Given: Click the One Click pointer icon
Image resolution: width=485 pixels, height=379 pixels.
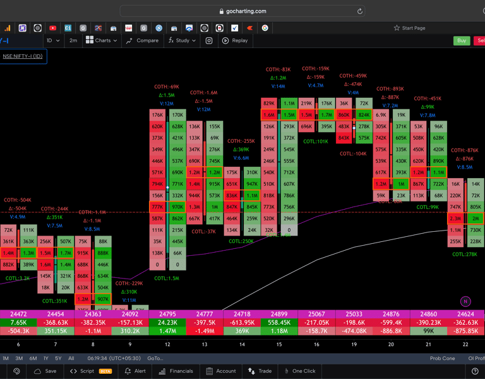Looking at the screenshot, I should (287, 371).
